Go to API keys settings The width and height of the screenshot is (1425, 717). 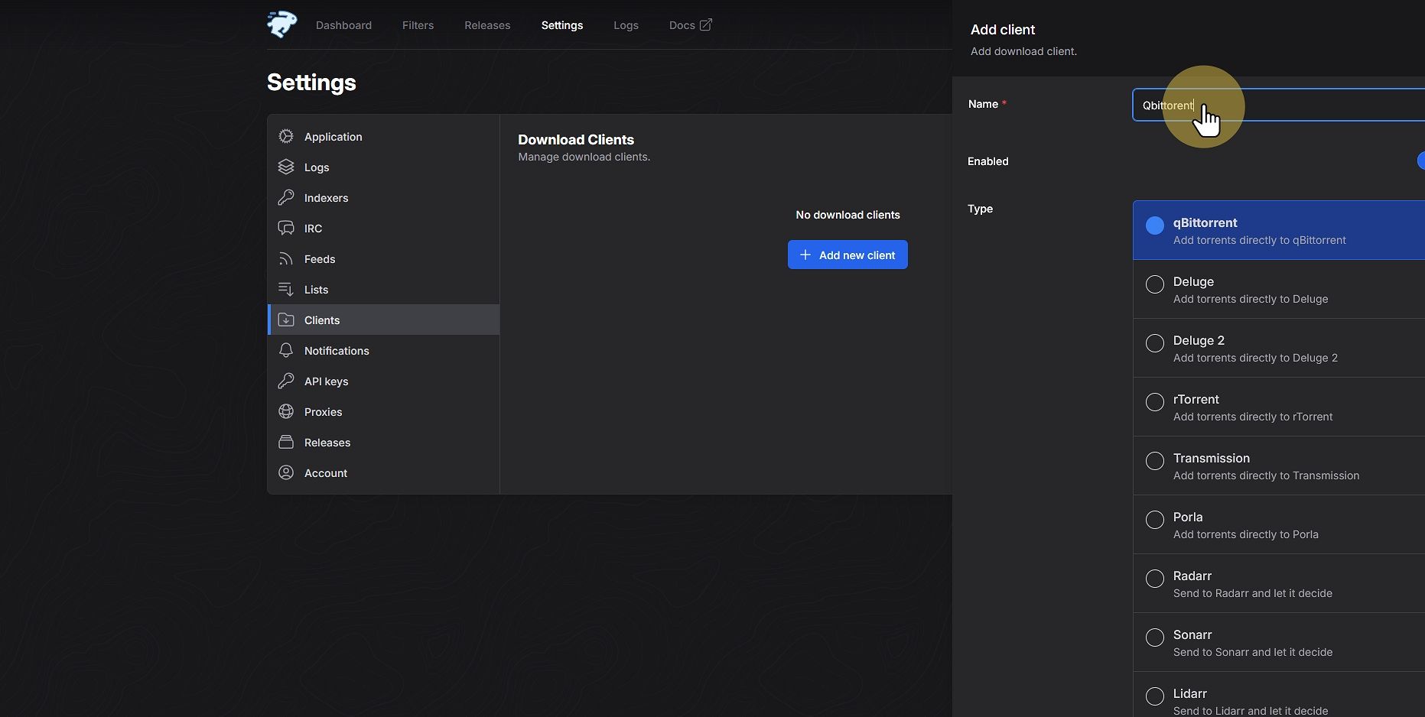pyautogui.click(x=383, y=381)
